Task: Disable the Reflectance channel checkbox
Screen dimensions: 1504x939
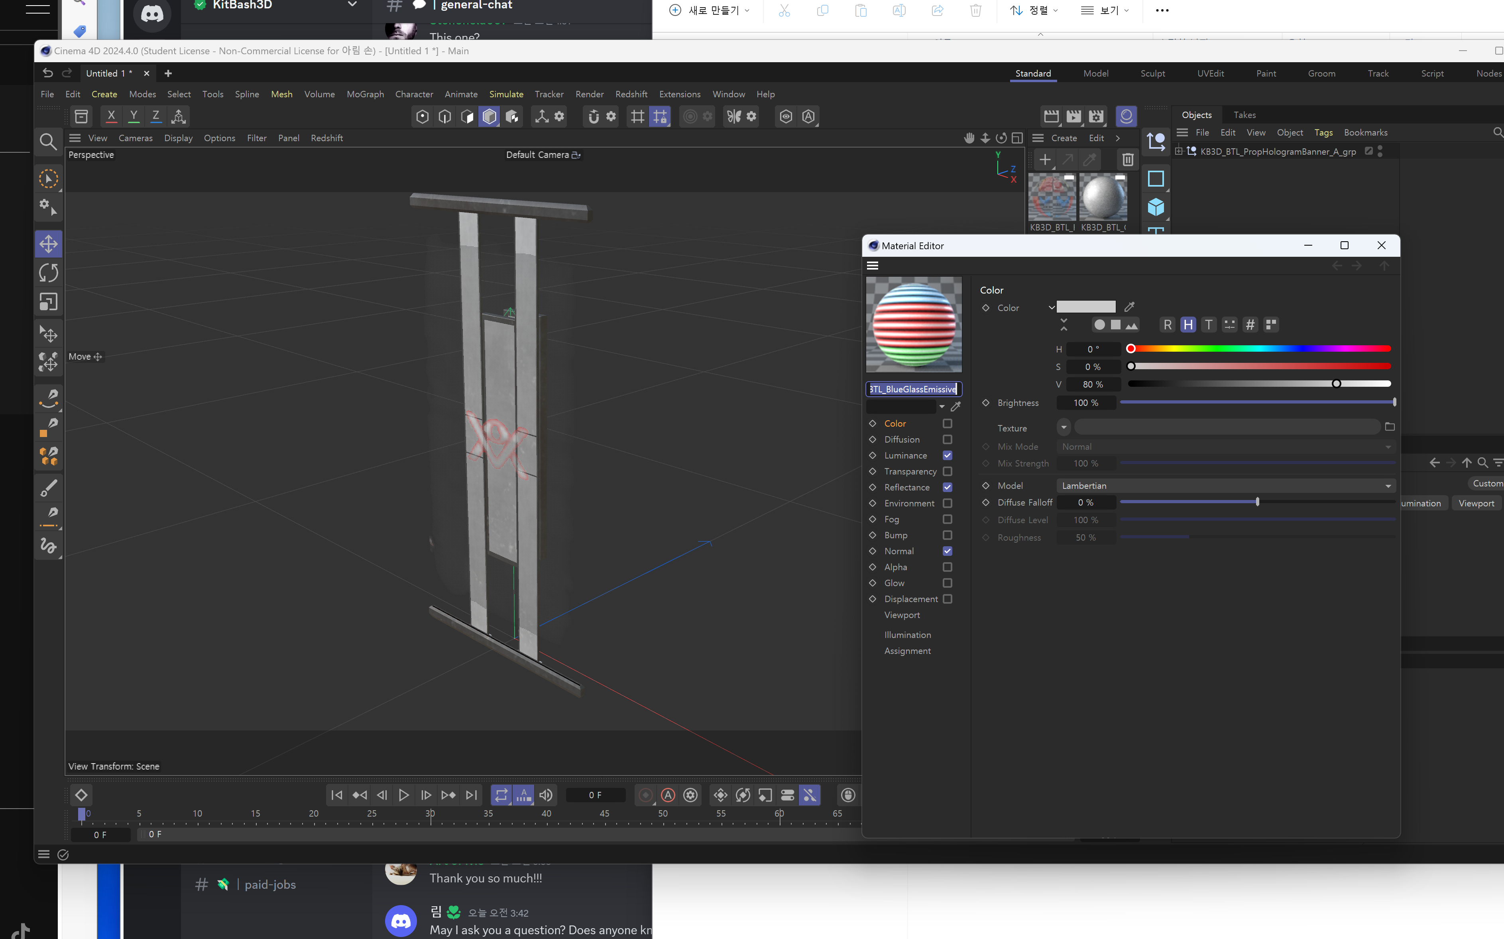Action: click(x=947, y=487)
